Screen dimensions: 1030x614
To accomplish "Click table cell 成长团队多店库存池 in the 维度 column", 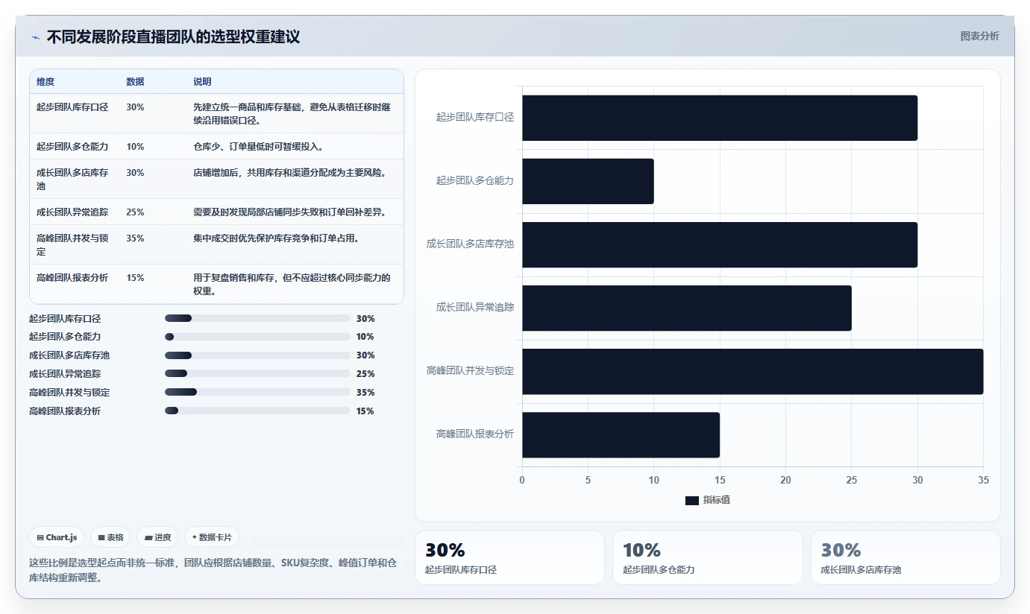I will coord(72,179).
